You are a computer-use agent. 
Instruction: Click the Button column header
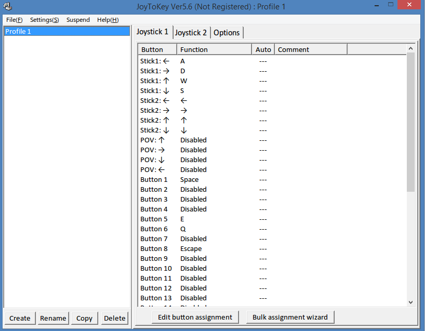[157, 49]
